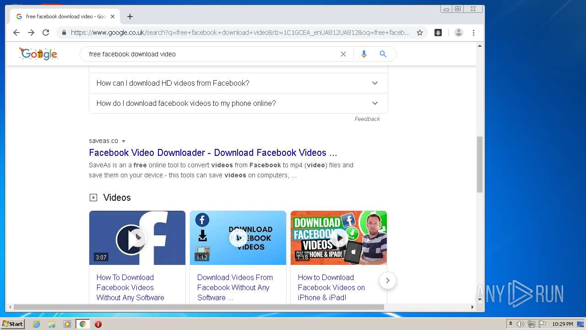The width and height of the screenshot is (586, 330).
Task: Open the download extension icon in toolbar
Action: click(x=438, y=33)
